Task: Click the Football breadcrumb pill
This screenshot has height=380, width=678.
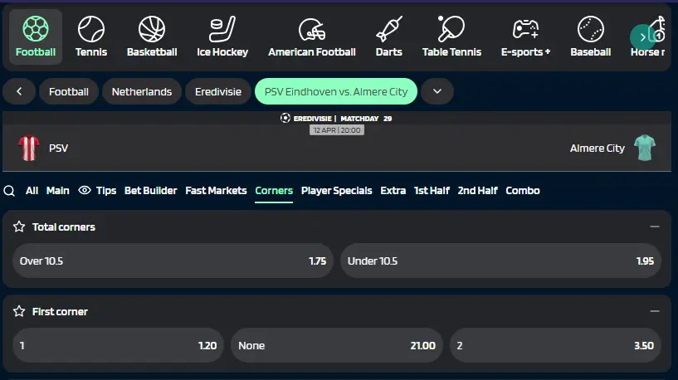Action: [69, 91]
